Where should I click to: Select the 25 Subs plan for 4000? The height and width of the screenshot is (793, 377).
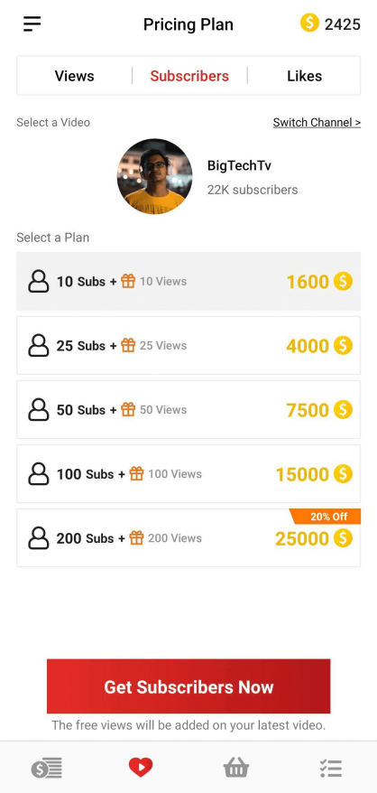(188, 345)
